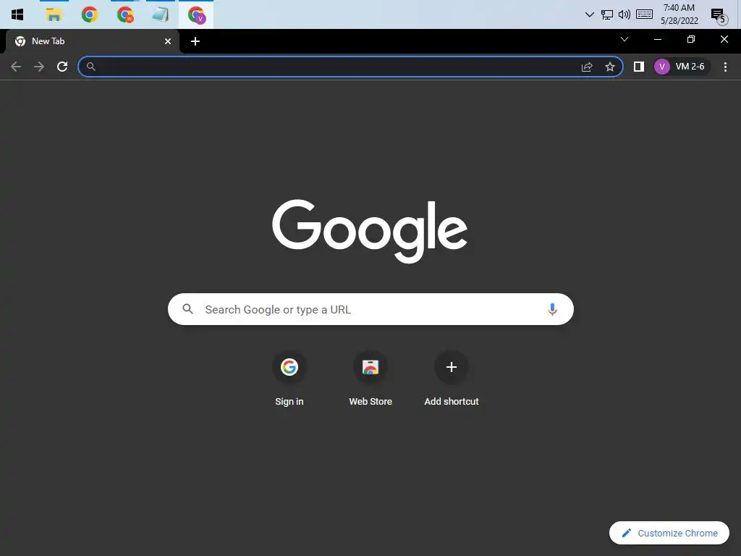Open the Windows Start menu
The width and height of the screenshot is (741, 556).
[x=17, y=14]
